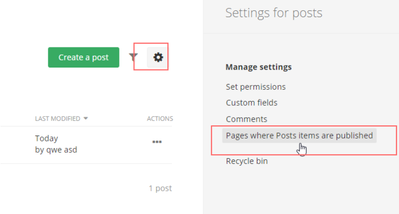
Task: Click the 'Manage settings' heading
Action: (x=258, y=67)
